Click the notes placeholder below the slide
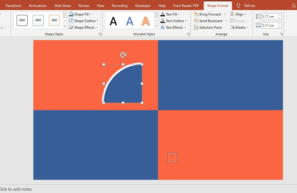The image size is (297, 193). (16, 189)
